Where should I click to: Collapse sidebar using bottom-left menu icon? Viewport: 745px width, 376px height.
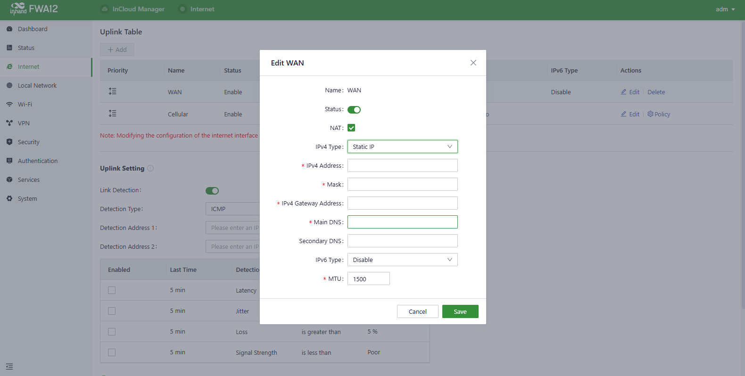coord(9,367)
